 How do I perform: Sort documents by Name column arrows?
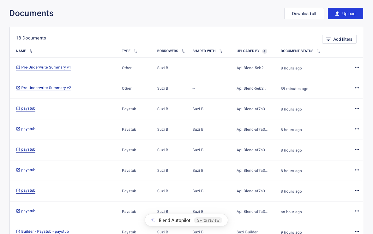coord(31,51)
